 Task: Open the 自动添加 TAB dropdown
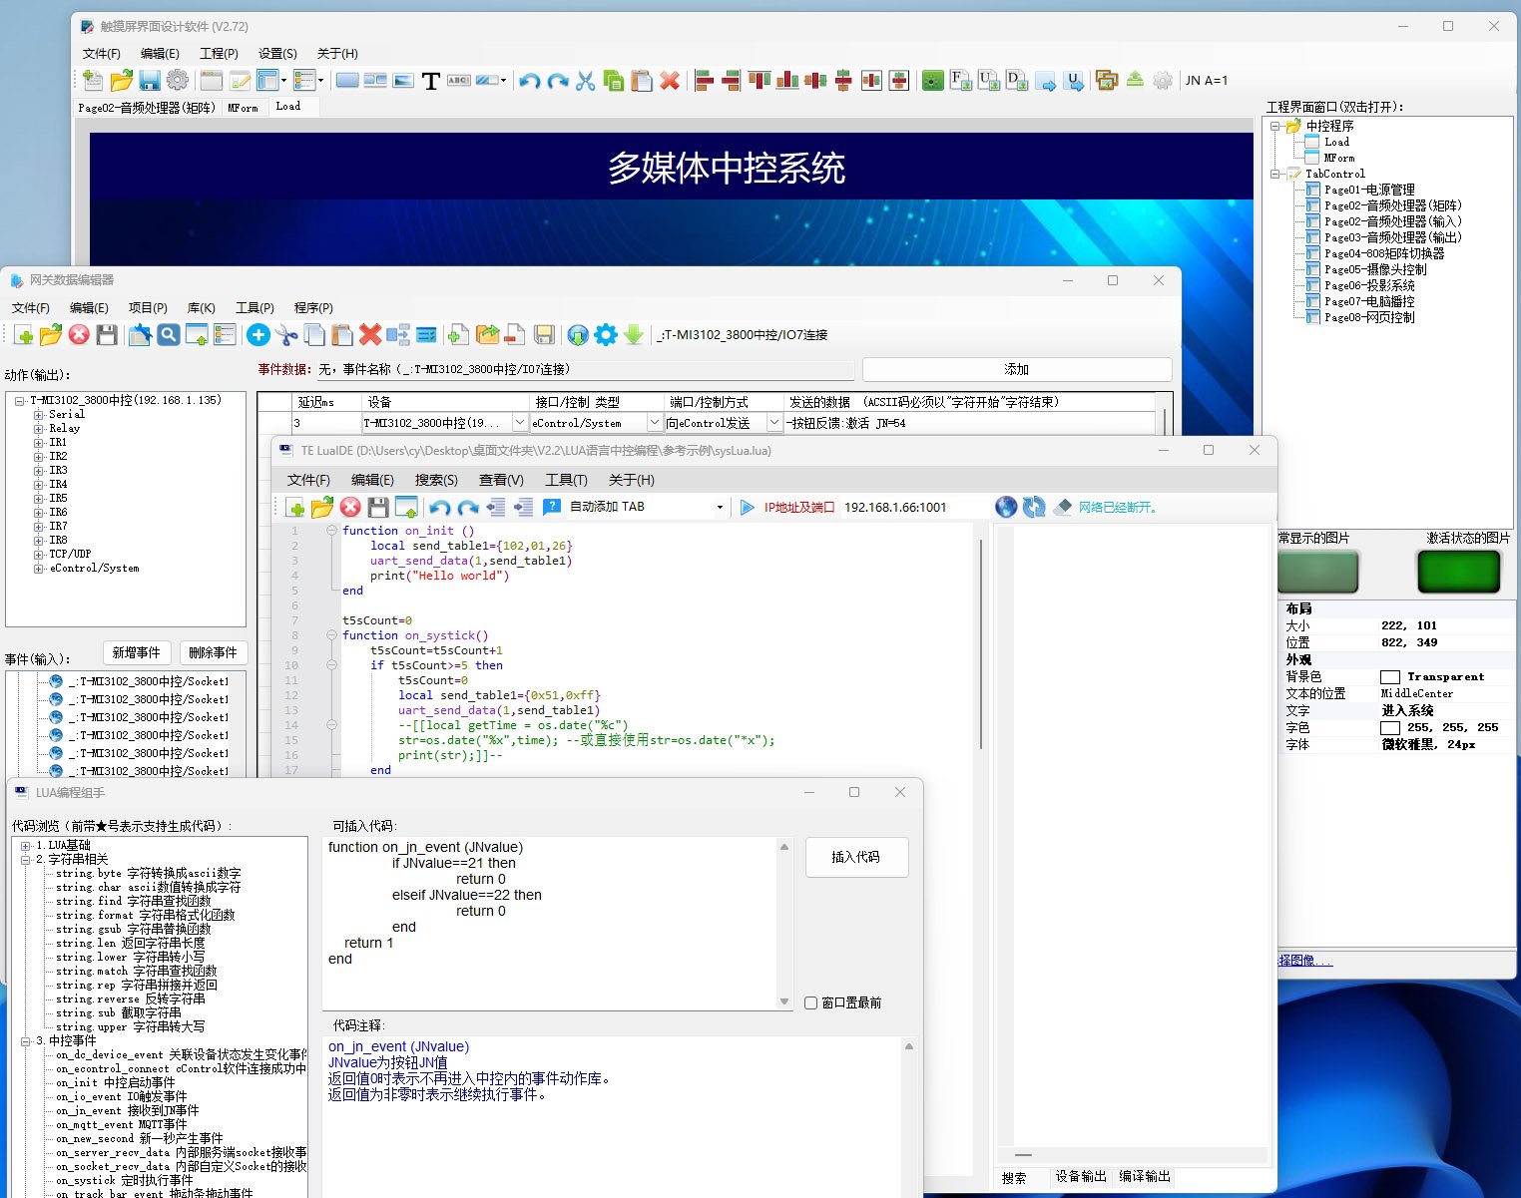720,507
